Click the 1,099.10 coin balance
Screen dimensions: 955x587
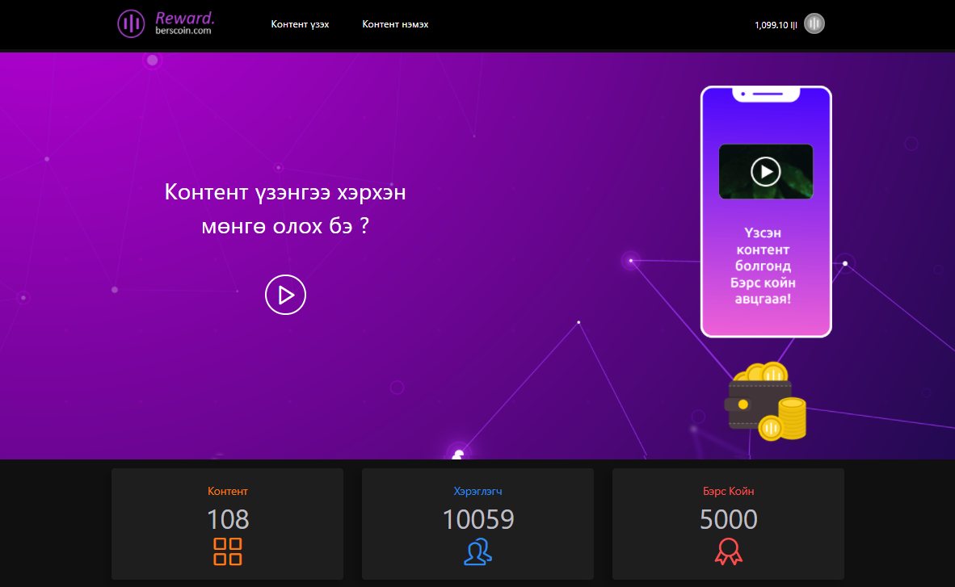[776, 25]
